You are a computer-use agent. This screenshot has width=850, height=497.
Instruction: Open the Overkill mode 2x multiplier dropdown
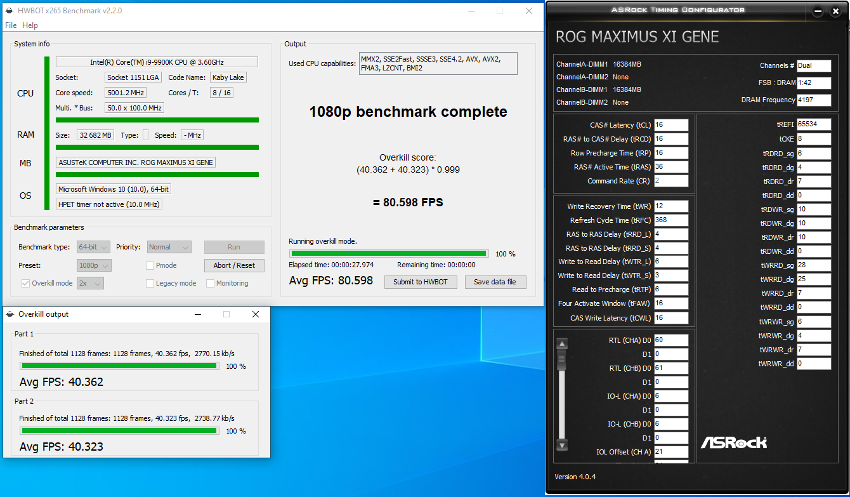90,283
